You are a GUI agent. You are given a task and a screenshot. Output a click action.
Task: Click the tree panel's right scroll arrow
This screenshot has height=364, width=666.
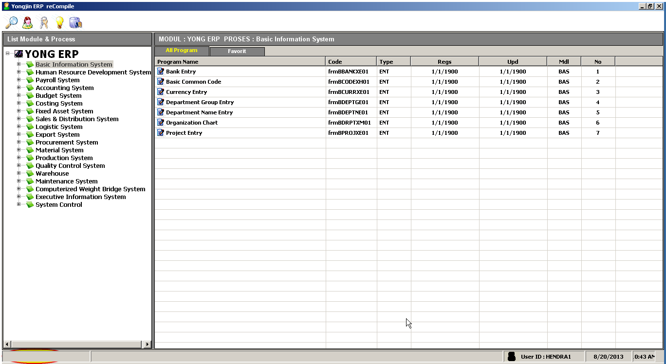point(148,344)
